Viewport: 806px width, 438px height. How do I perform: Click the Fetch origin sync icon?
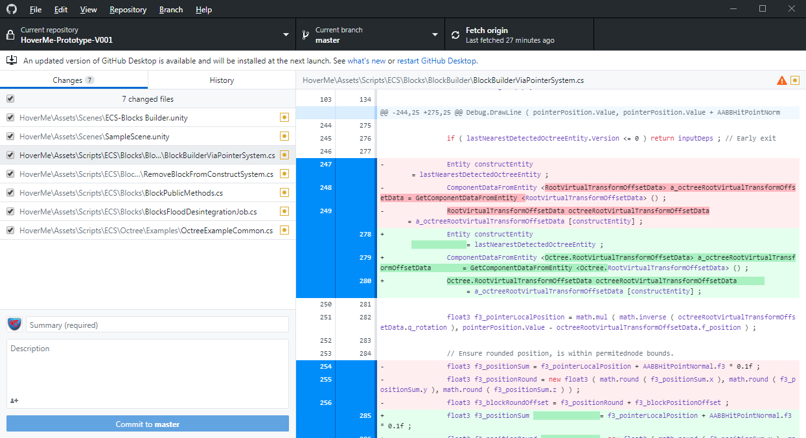(x=455, y=34)
